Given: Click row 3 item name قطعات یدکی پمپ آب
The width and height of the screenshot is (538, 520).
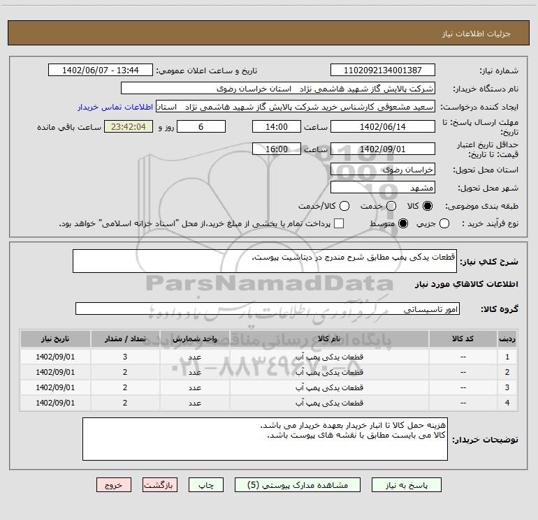Looking at the screenshot, I should click(x=329, y=387).
